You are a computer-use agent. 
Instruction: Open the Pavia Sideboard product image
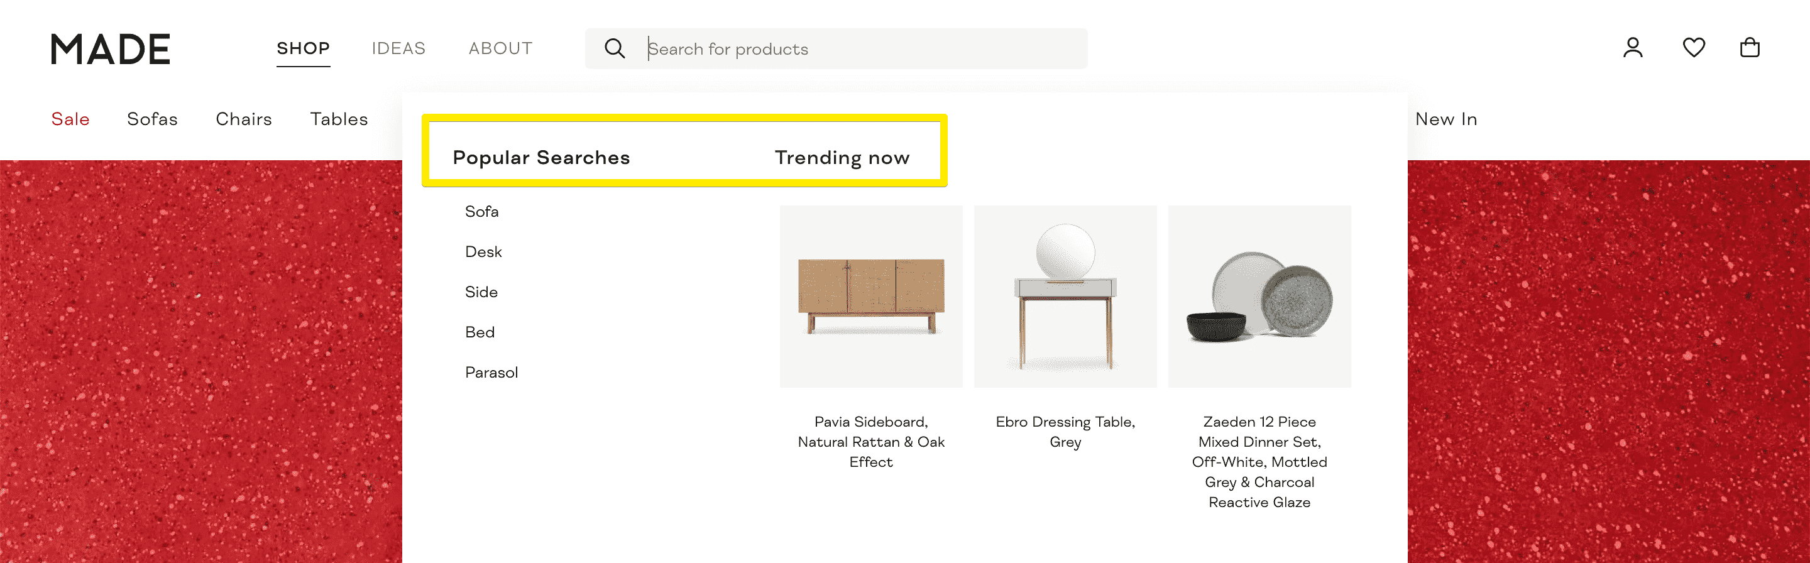870,296
